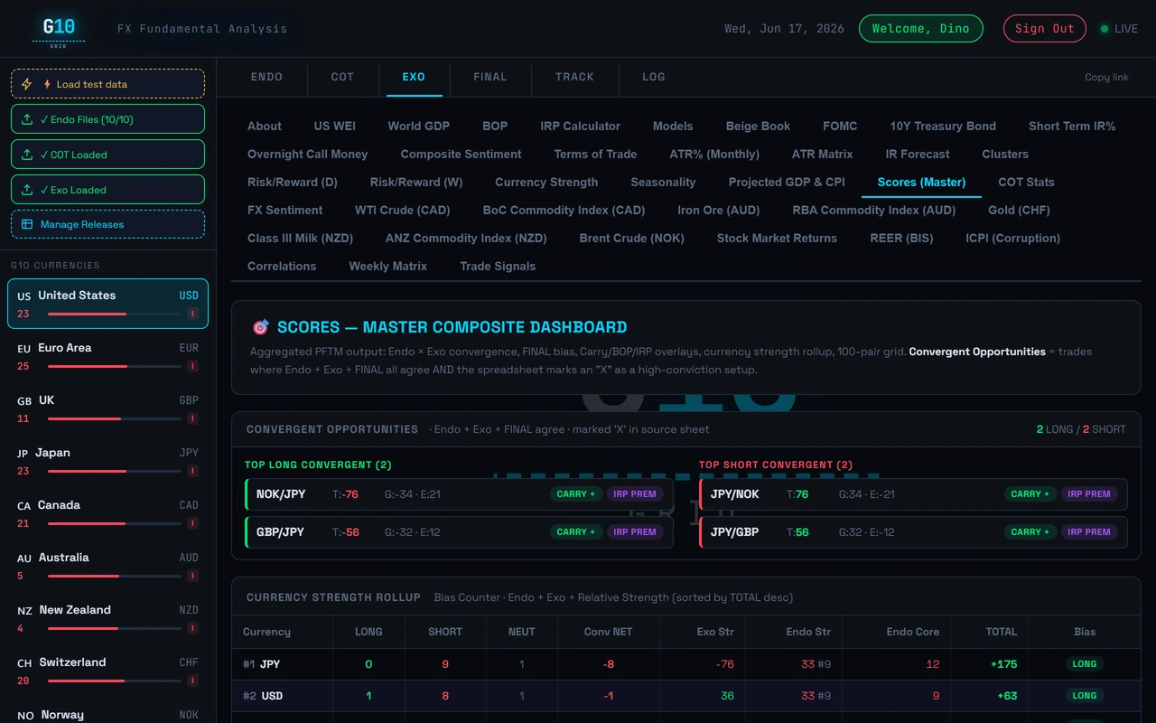Screen dimensions: 1156x723
Task: Open the US WEI sub-tab
Action: point(335,127)
